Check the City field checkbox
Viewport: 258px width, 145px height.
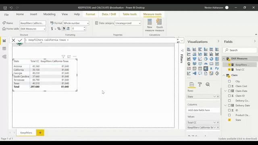pos(229,81)
